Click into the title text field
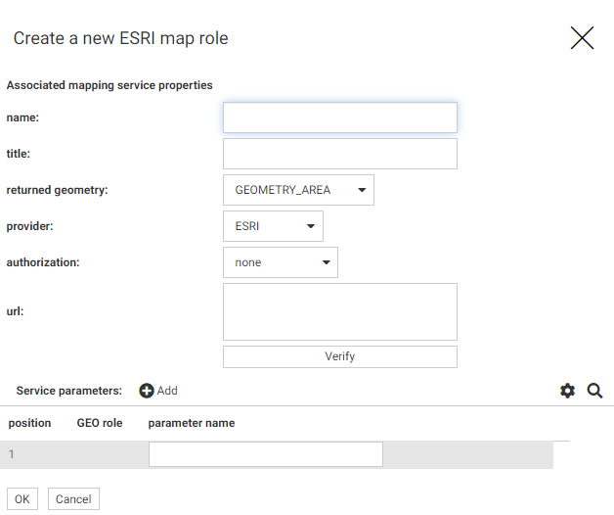The width and height of the screenshot is (614, 515). (339, 154)
